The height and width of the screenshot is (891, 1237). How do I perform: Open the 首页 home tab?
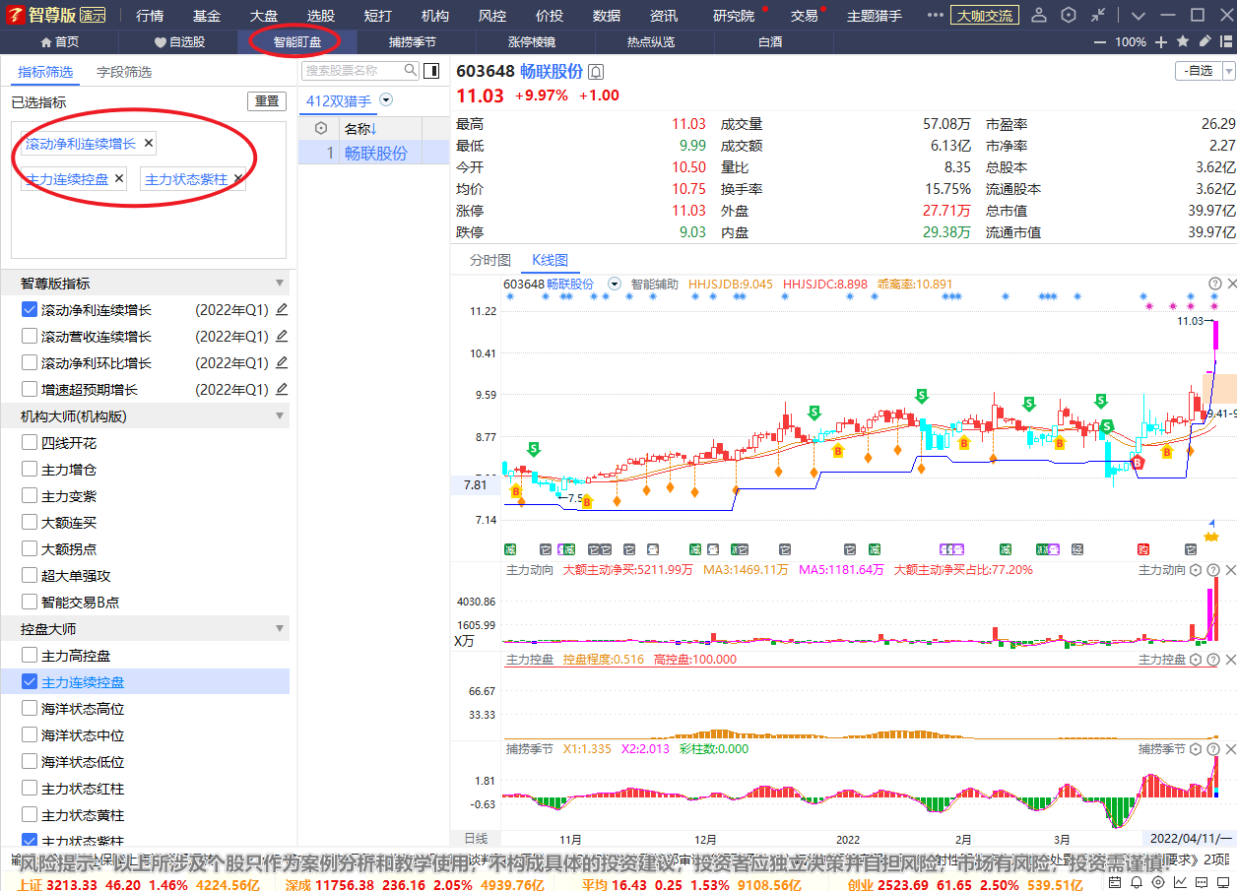click(59, 42)
